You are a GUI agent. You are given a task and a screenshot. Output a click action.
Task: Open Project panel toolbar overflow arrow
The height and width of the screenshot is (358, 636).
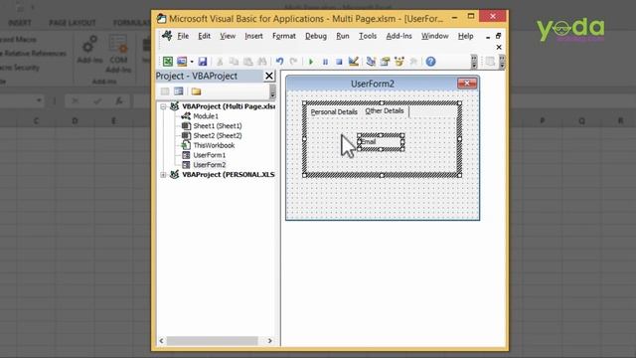[272, 92]
